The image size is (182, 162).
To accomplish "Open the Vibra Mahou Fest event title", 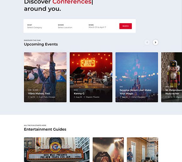I will (x=39, y=93).
